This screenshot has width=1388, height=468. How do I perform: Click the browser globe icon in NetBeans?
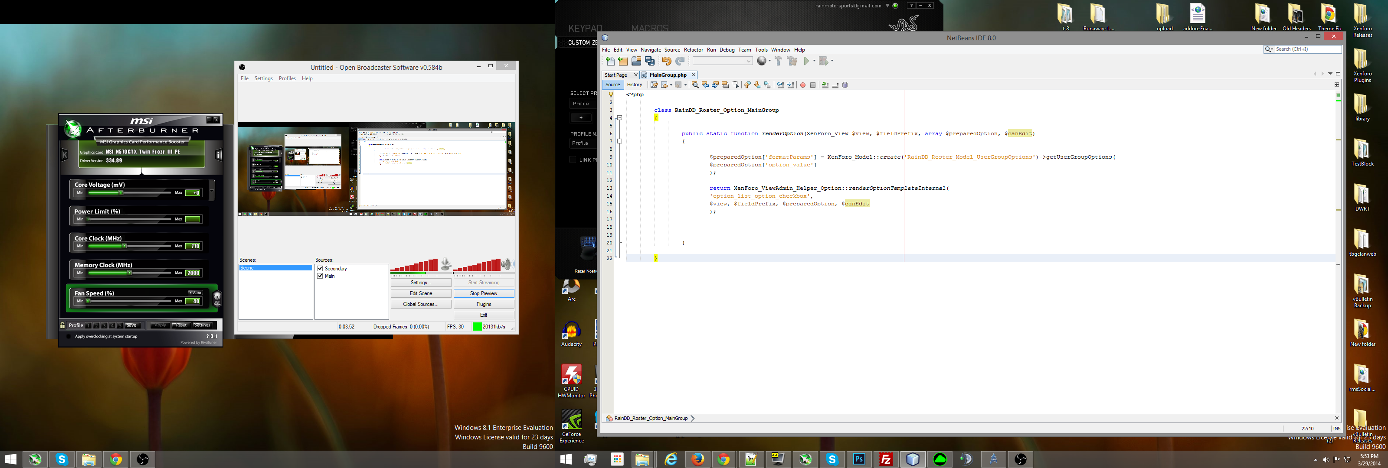pyautogui.click(x=761, y=61)
